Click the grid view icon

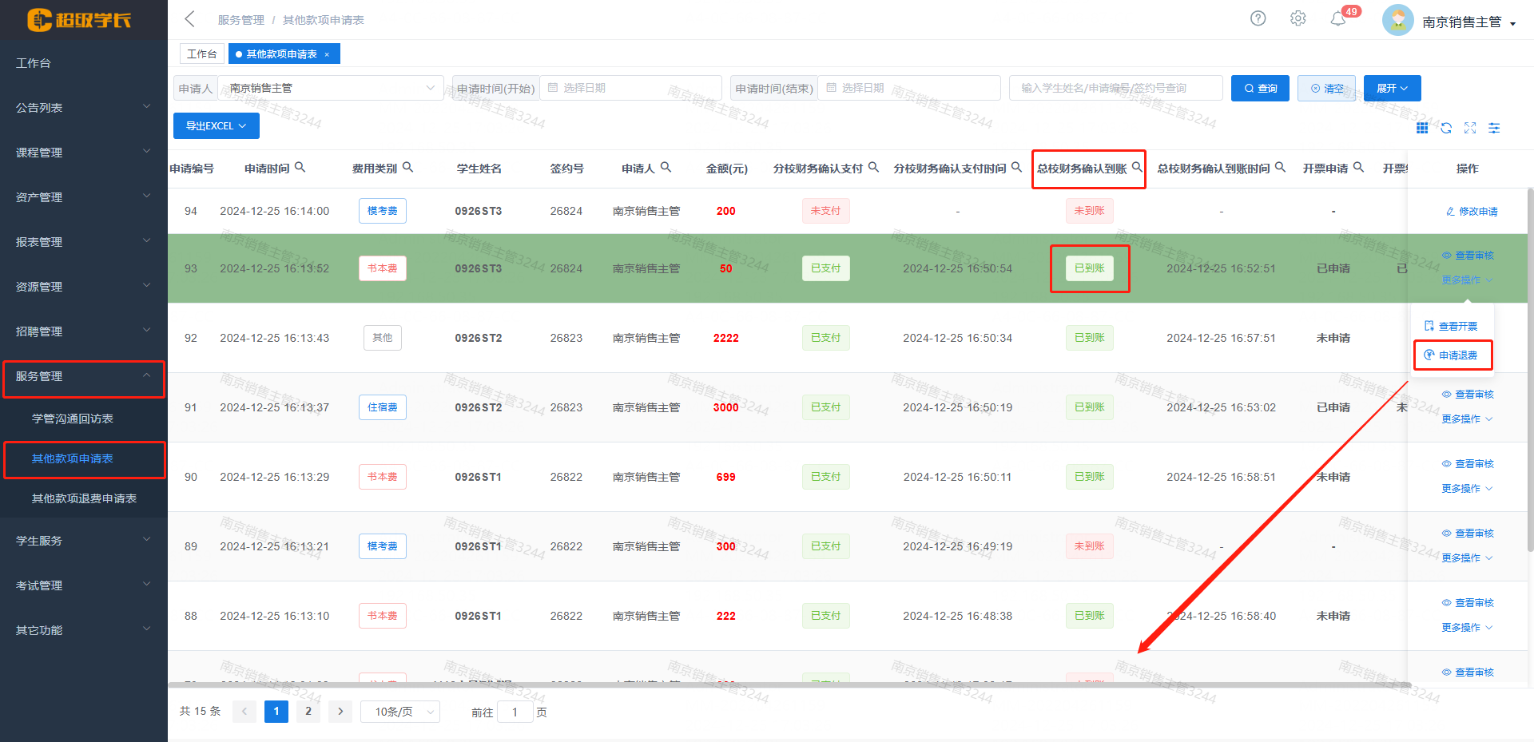coord(1422,128)
